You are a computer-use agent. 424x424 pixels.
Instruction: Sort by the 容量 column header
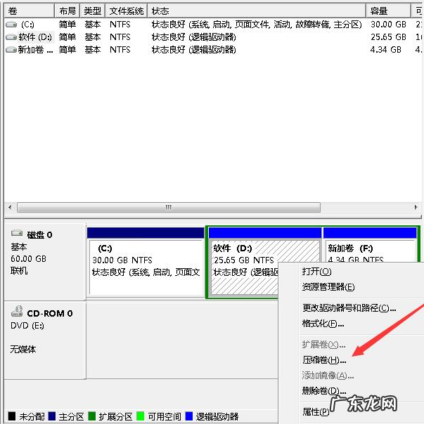click(388, 11)
